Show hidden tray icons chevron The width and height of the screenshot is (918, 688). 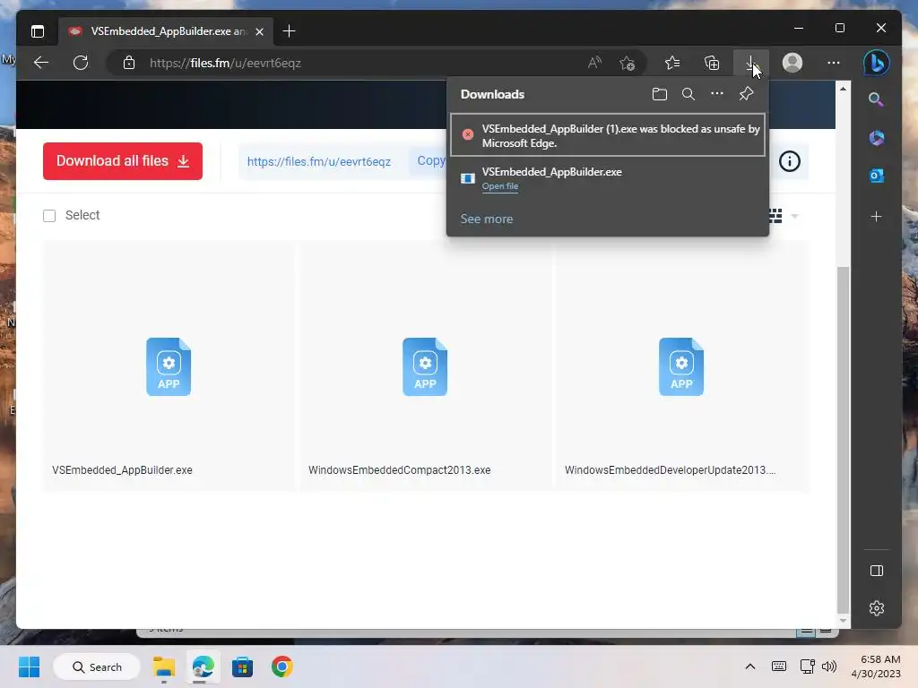pyautogui.click(x=750, y=666)
